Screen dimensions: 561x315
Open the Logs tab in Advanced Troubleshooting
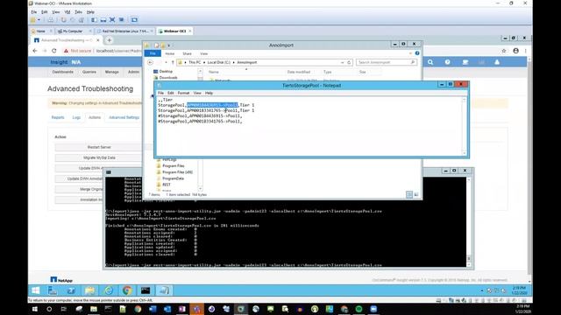click(x=76, y=117)
